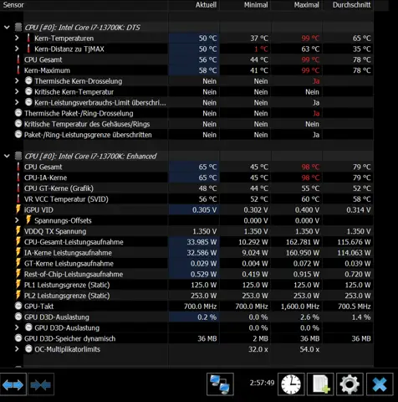
Task: Close the sensor window with blue X
Action: coord(380,384)
